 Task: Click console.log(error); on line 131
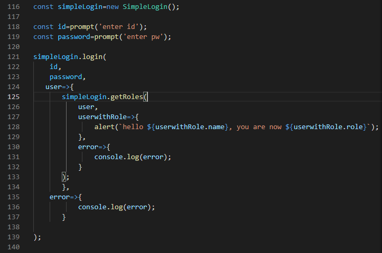click(133, 157)
